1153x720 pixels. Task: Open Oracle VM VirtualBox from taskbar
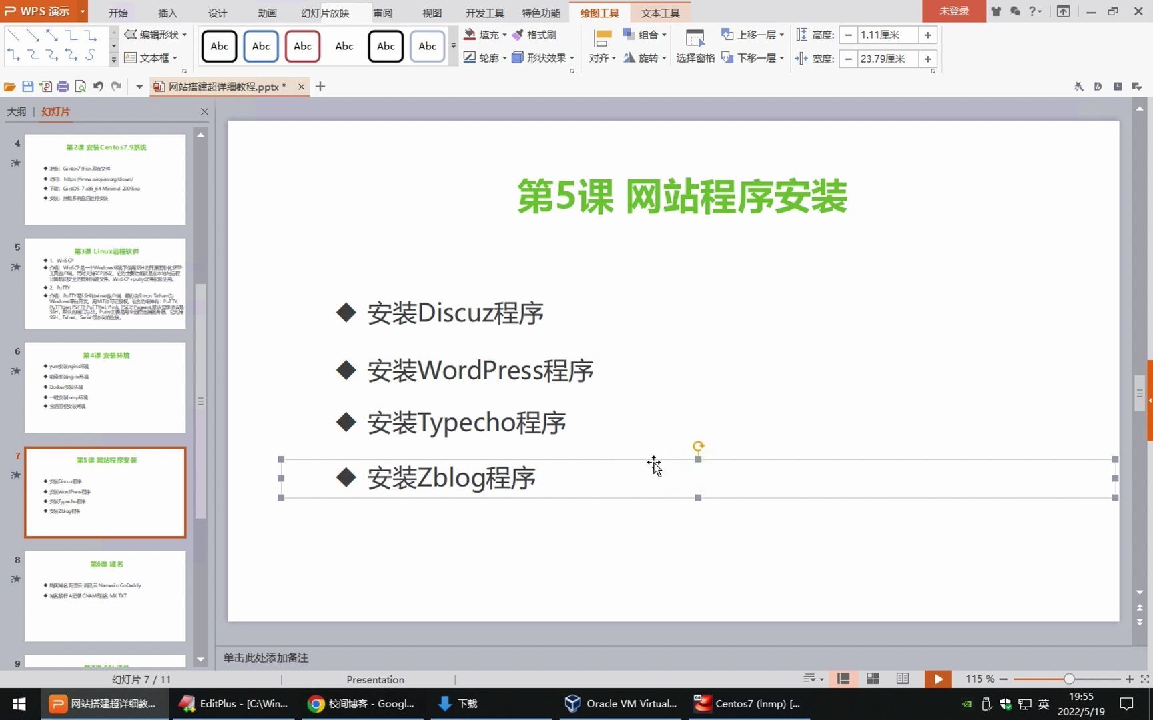pos(621,703)
